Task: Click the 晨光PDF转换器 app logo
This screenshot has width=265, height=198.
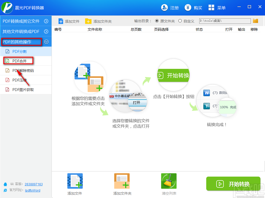Action: click(x=7, y=8)
